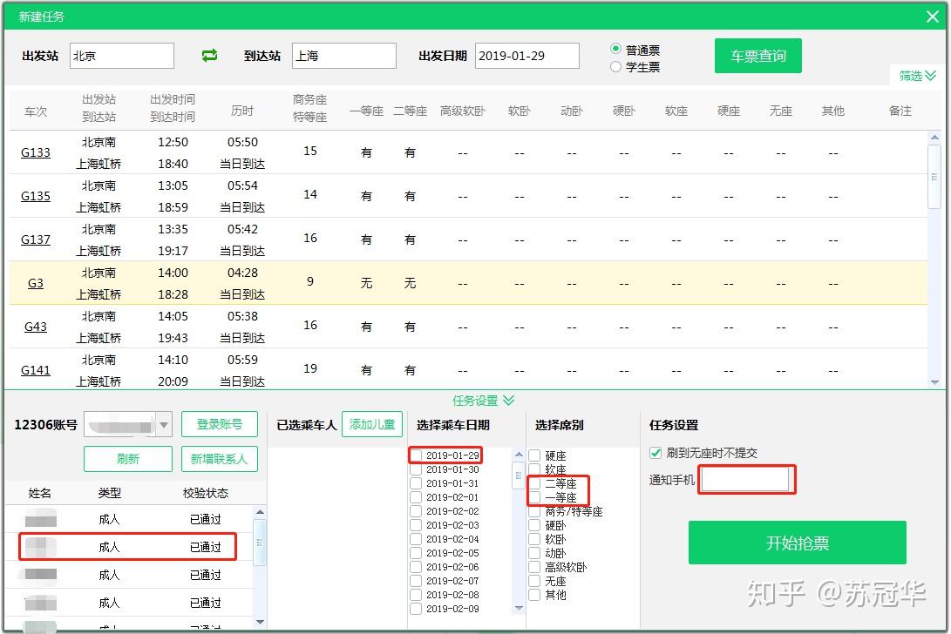Viewport: 951px width, 634px height.
Task: Click the 开始抢票 button
Action: pos(797,543)
